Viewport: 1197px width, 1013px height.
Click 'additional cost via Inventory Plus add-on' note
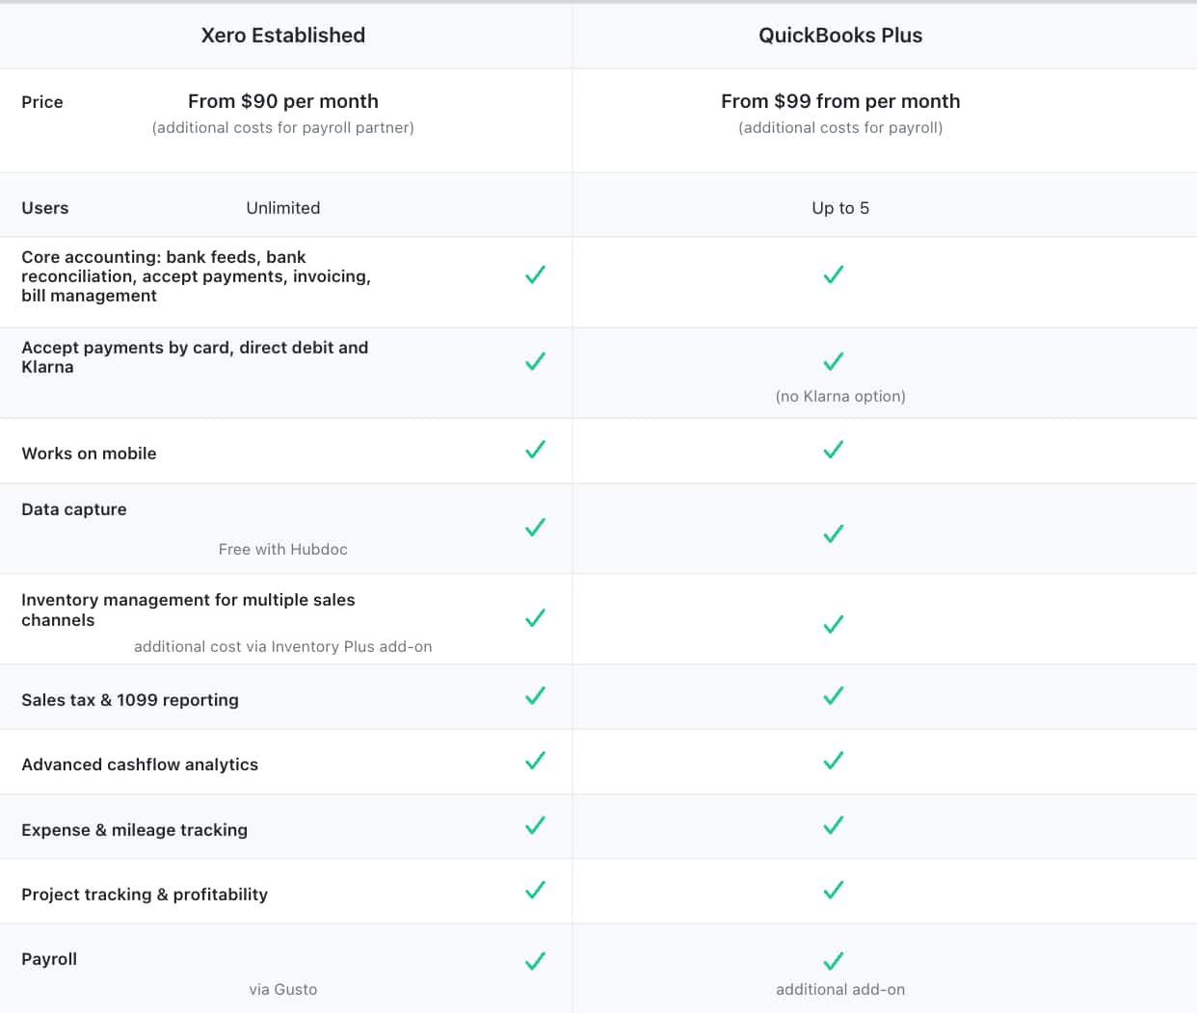click(282, 646)
